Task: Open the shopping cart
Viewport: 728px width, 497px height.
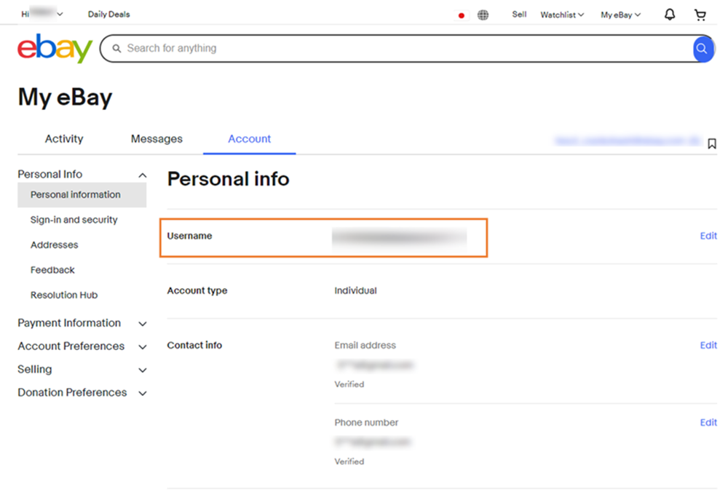Action: 700,15
